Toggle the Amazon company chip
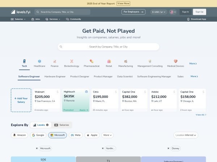Viewport: 217px width, 162px height. click(20, 135)
